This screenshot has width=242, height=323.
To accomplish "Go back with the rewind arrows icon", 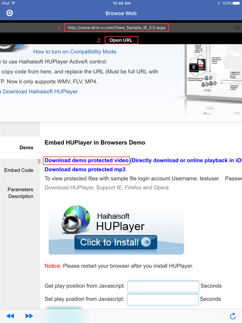I will (10, 316).
